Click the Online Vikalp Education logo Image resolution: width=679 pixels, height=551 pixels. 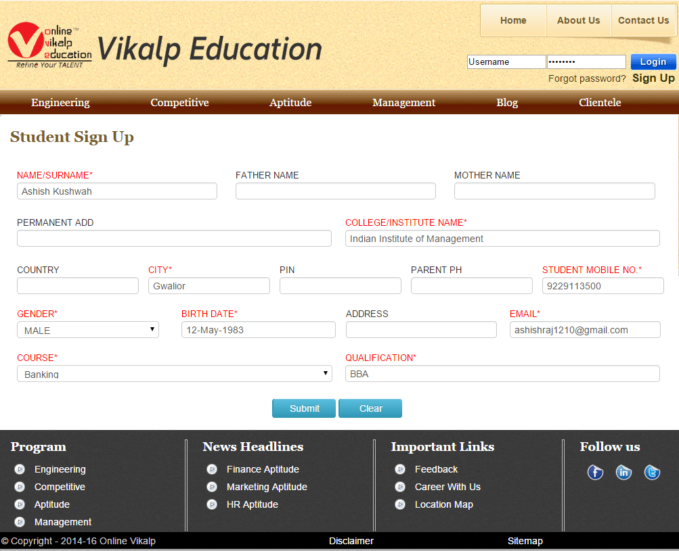coord(50,45)
